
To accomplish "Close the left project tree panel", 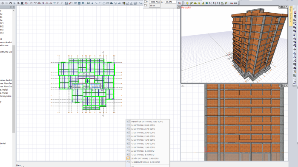I will [x=14, y=7].
